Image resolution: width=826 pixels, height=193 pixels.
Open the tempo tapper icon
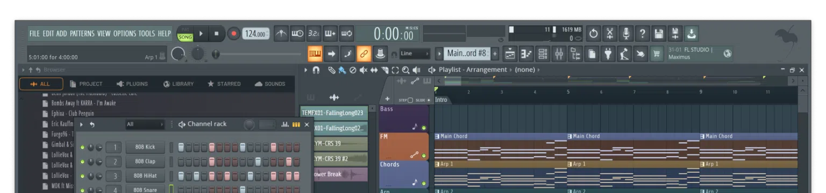624,54
